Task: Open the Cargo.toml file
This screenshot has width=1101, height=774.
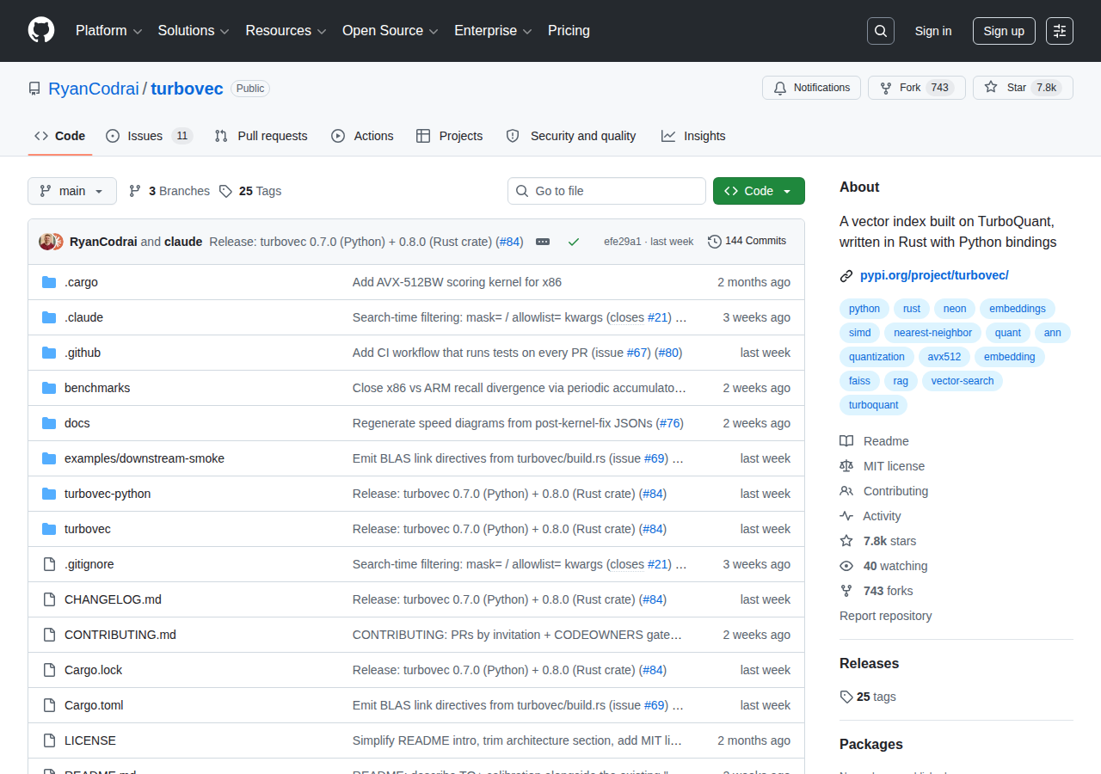Action: (x=94, y=705)
